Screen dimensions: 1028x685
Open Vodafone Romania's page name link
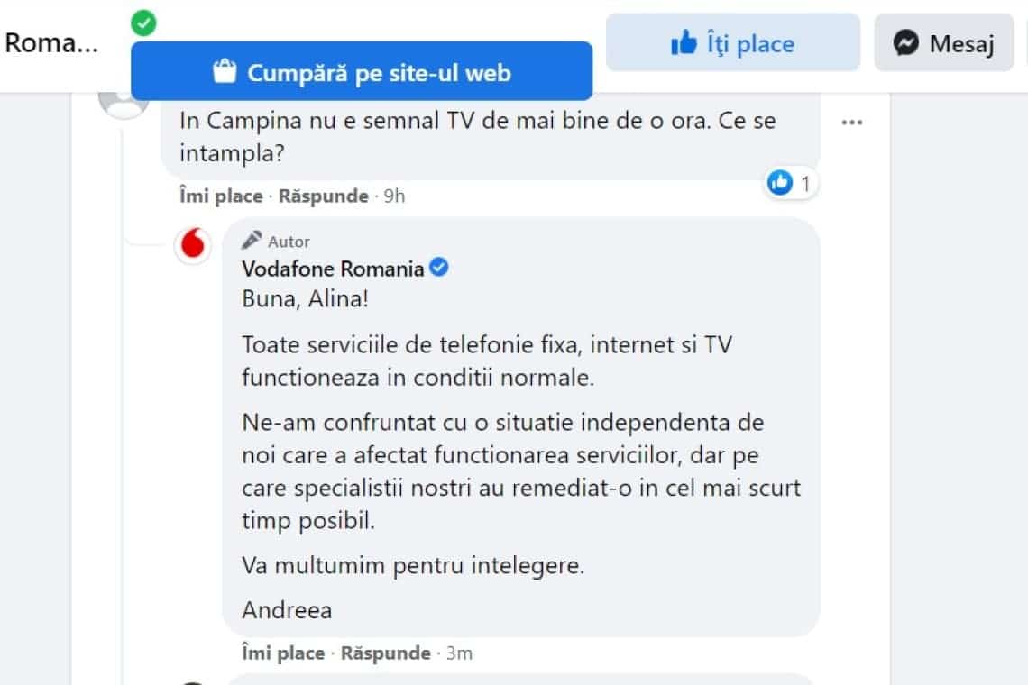(x=332, y=268)
